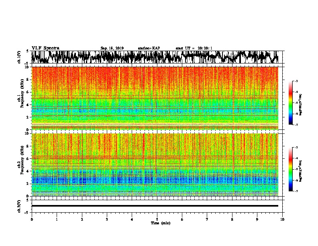Click the time axis tick label "7"

tap(207, 219)
